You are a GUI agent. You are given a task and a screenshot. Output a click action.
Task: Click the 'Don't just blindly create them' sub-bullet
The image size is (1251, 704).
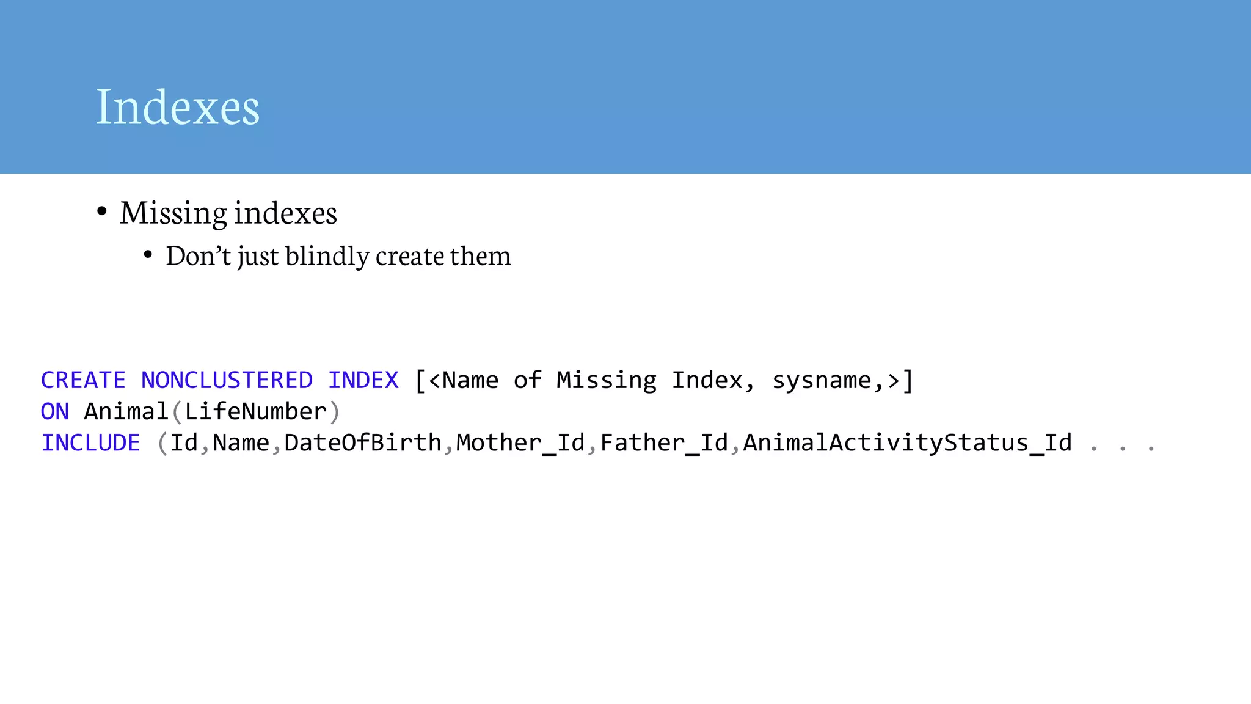click(338, 256)
